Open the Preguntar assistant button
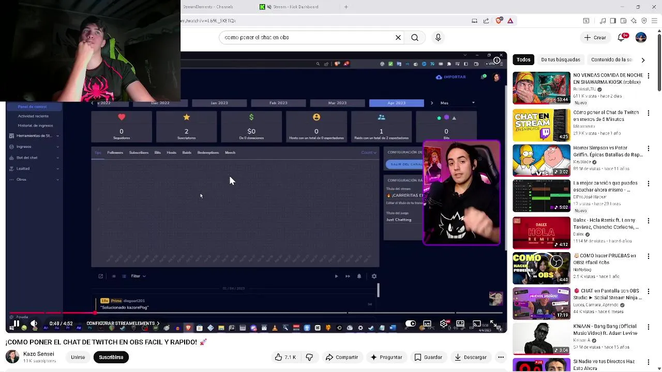 click(x=386, y=357)
